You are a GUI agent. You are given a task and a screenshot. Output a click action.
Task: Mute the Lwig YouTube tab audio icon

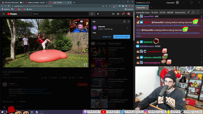(68, 3)
